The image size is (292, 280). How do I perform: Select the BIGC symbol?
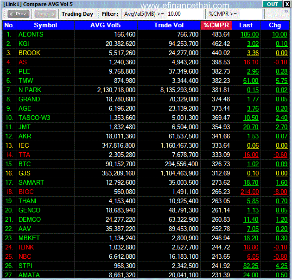(x=26, y=192)
